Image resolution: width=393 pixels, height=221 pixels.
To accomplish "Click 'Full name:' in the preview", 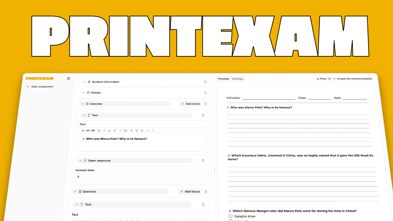I will tap(234, 98).
